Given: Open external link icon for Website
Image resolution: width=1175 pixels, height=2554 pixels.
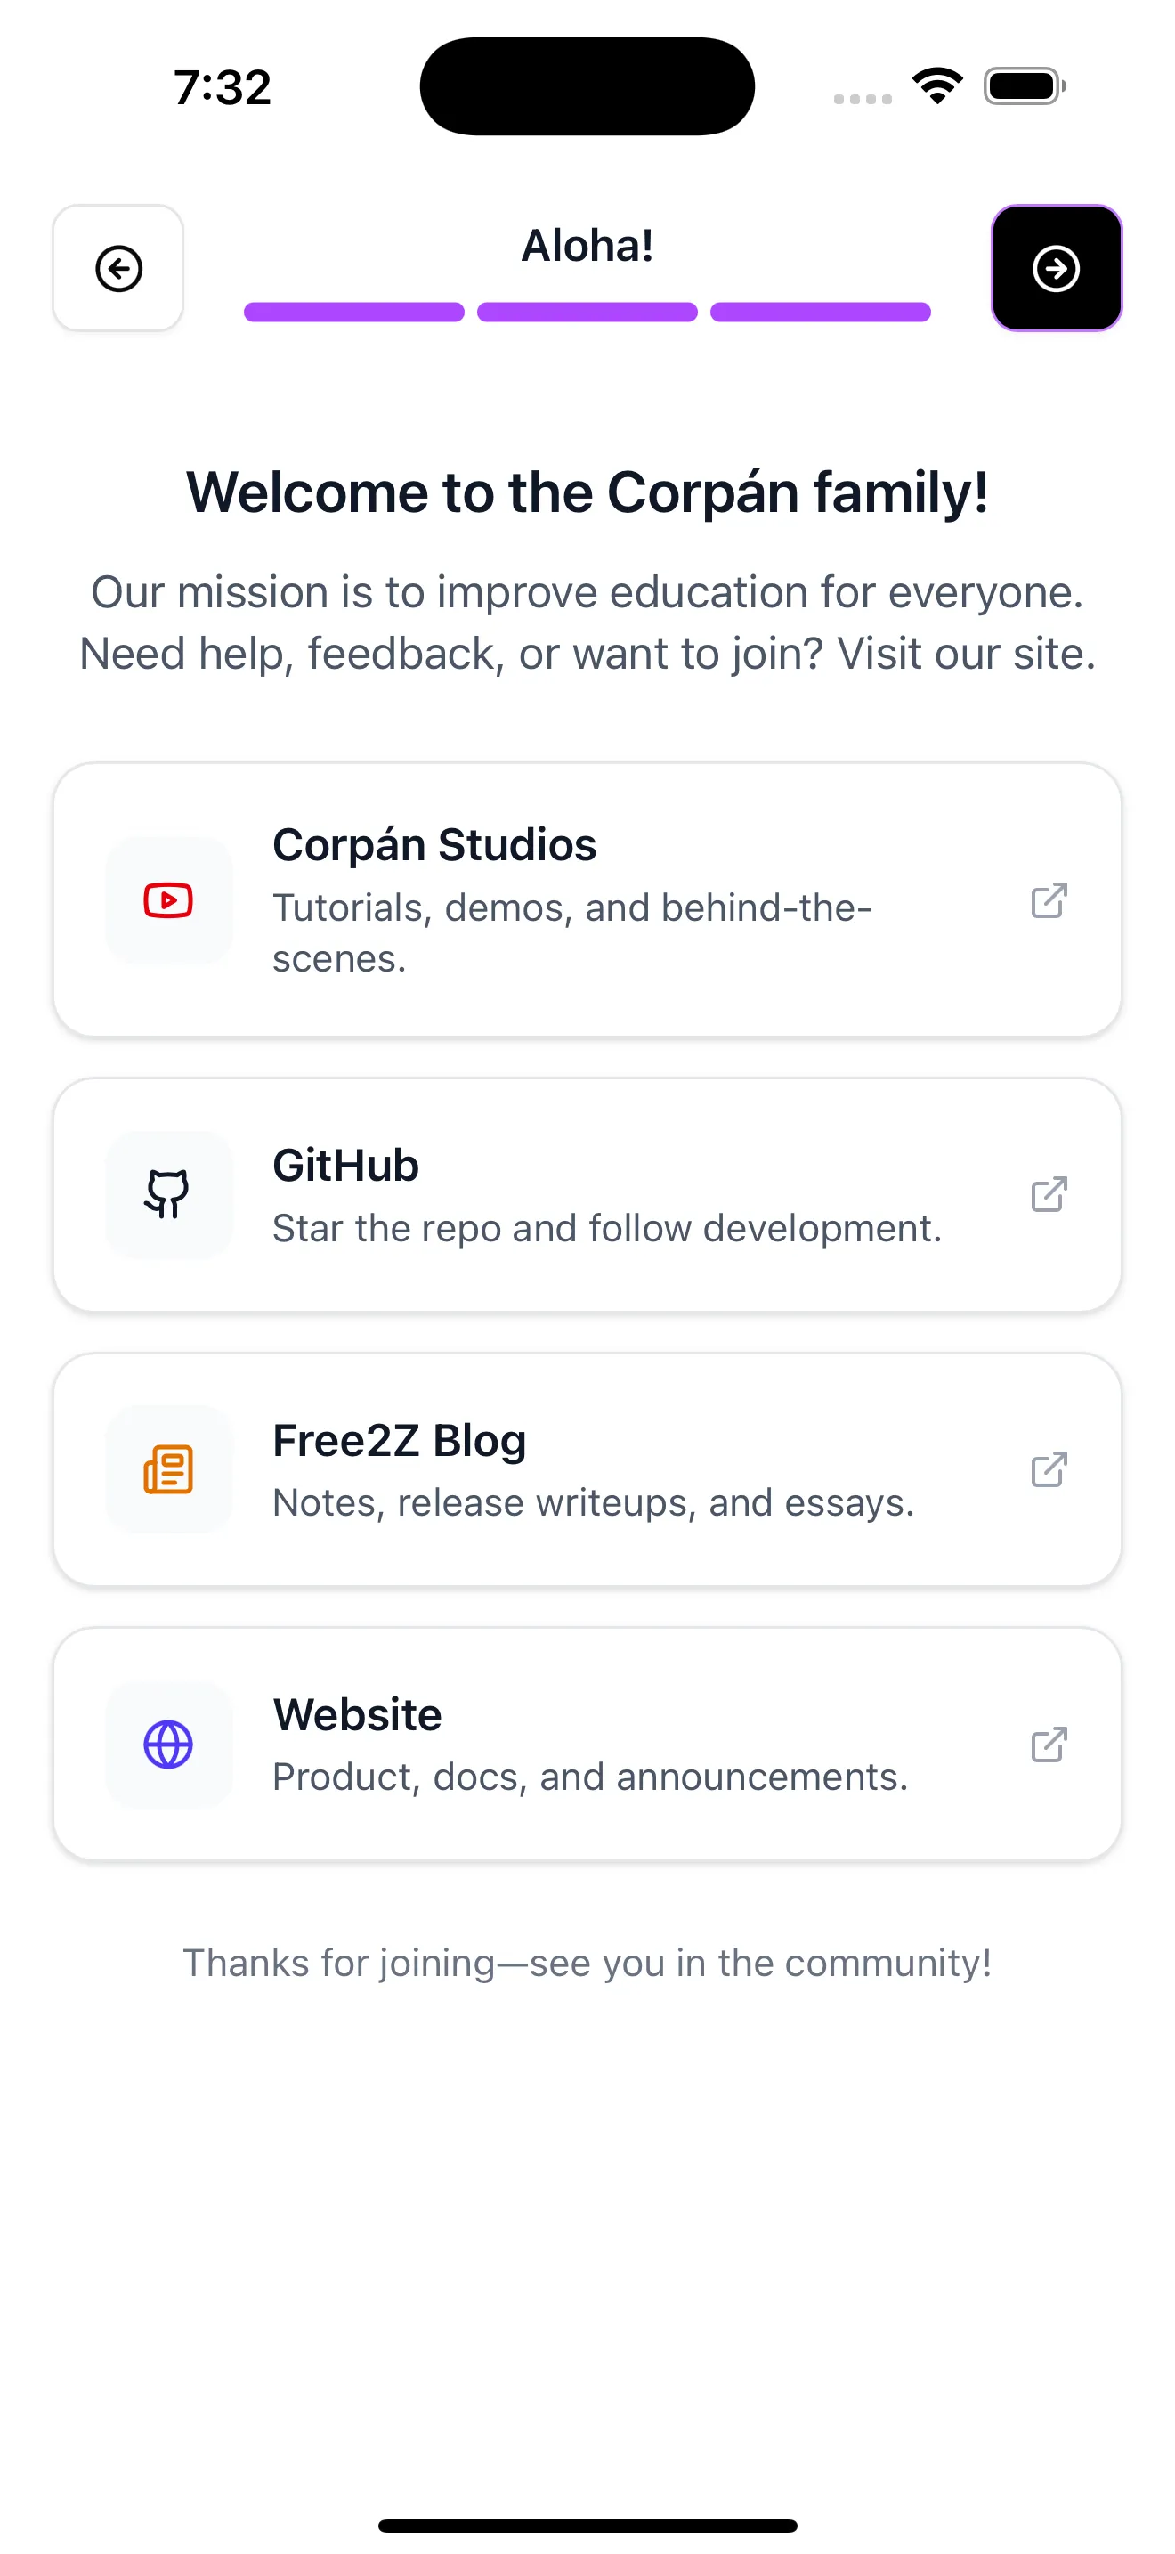Looking at the screenshot, I should point(1049,1744).
